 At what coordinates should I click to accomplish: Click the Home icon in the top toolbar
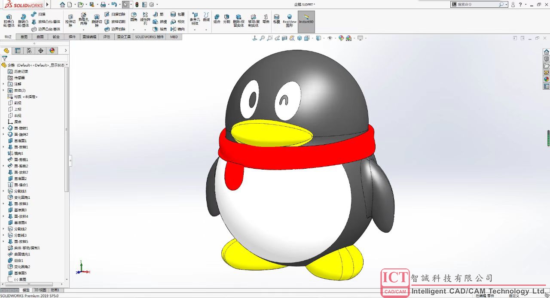click(x=63, y=4)
